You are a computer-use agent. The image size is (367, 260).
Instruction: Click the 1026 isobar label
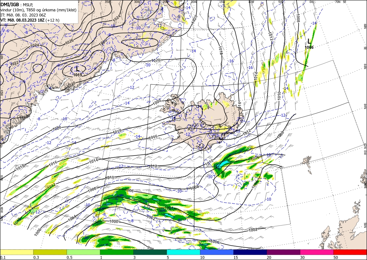click(x=69, y=42)
